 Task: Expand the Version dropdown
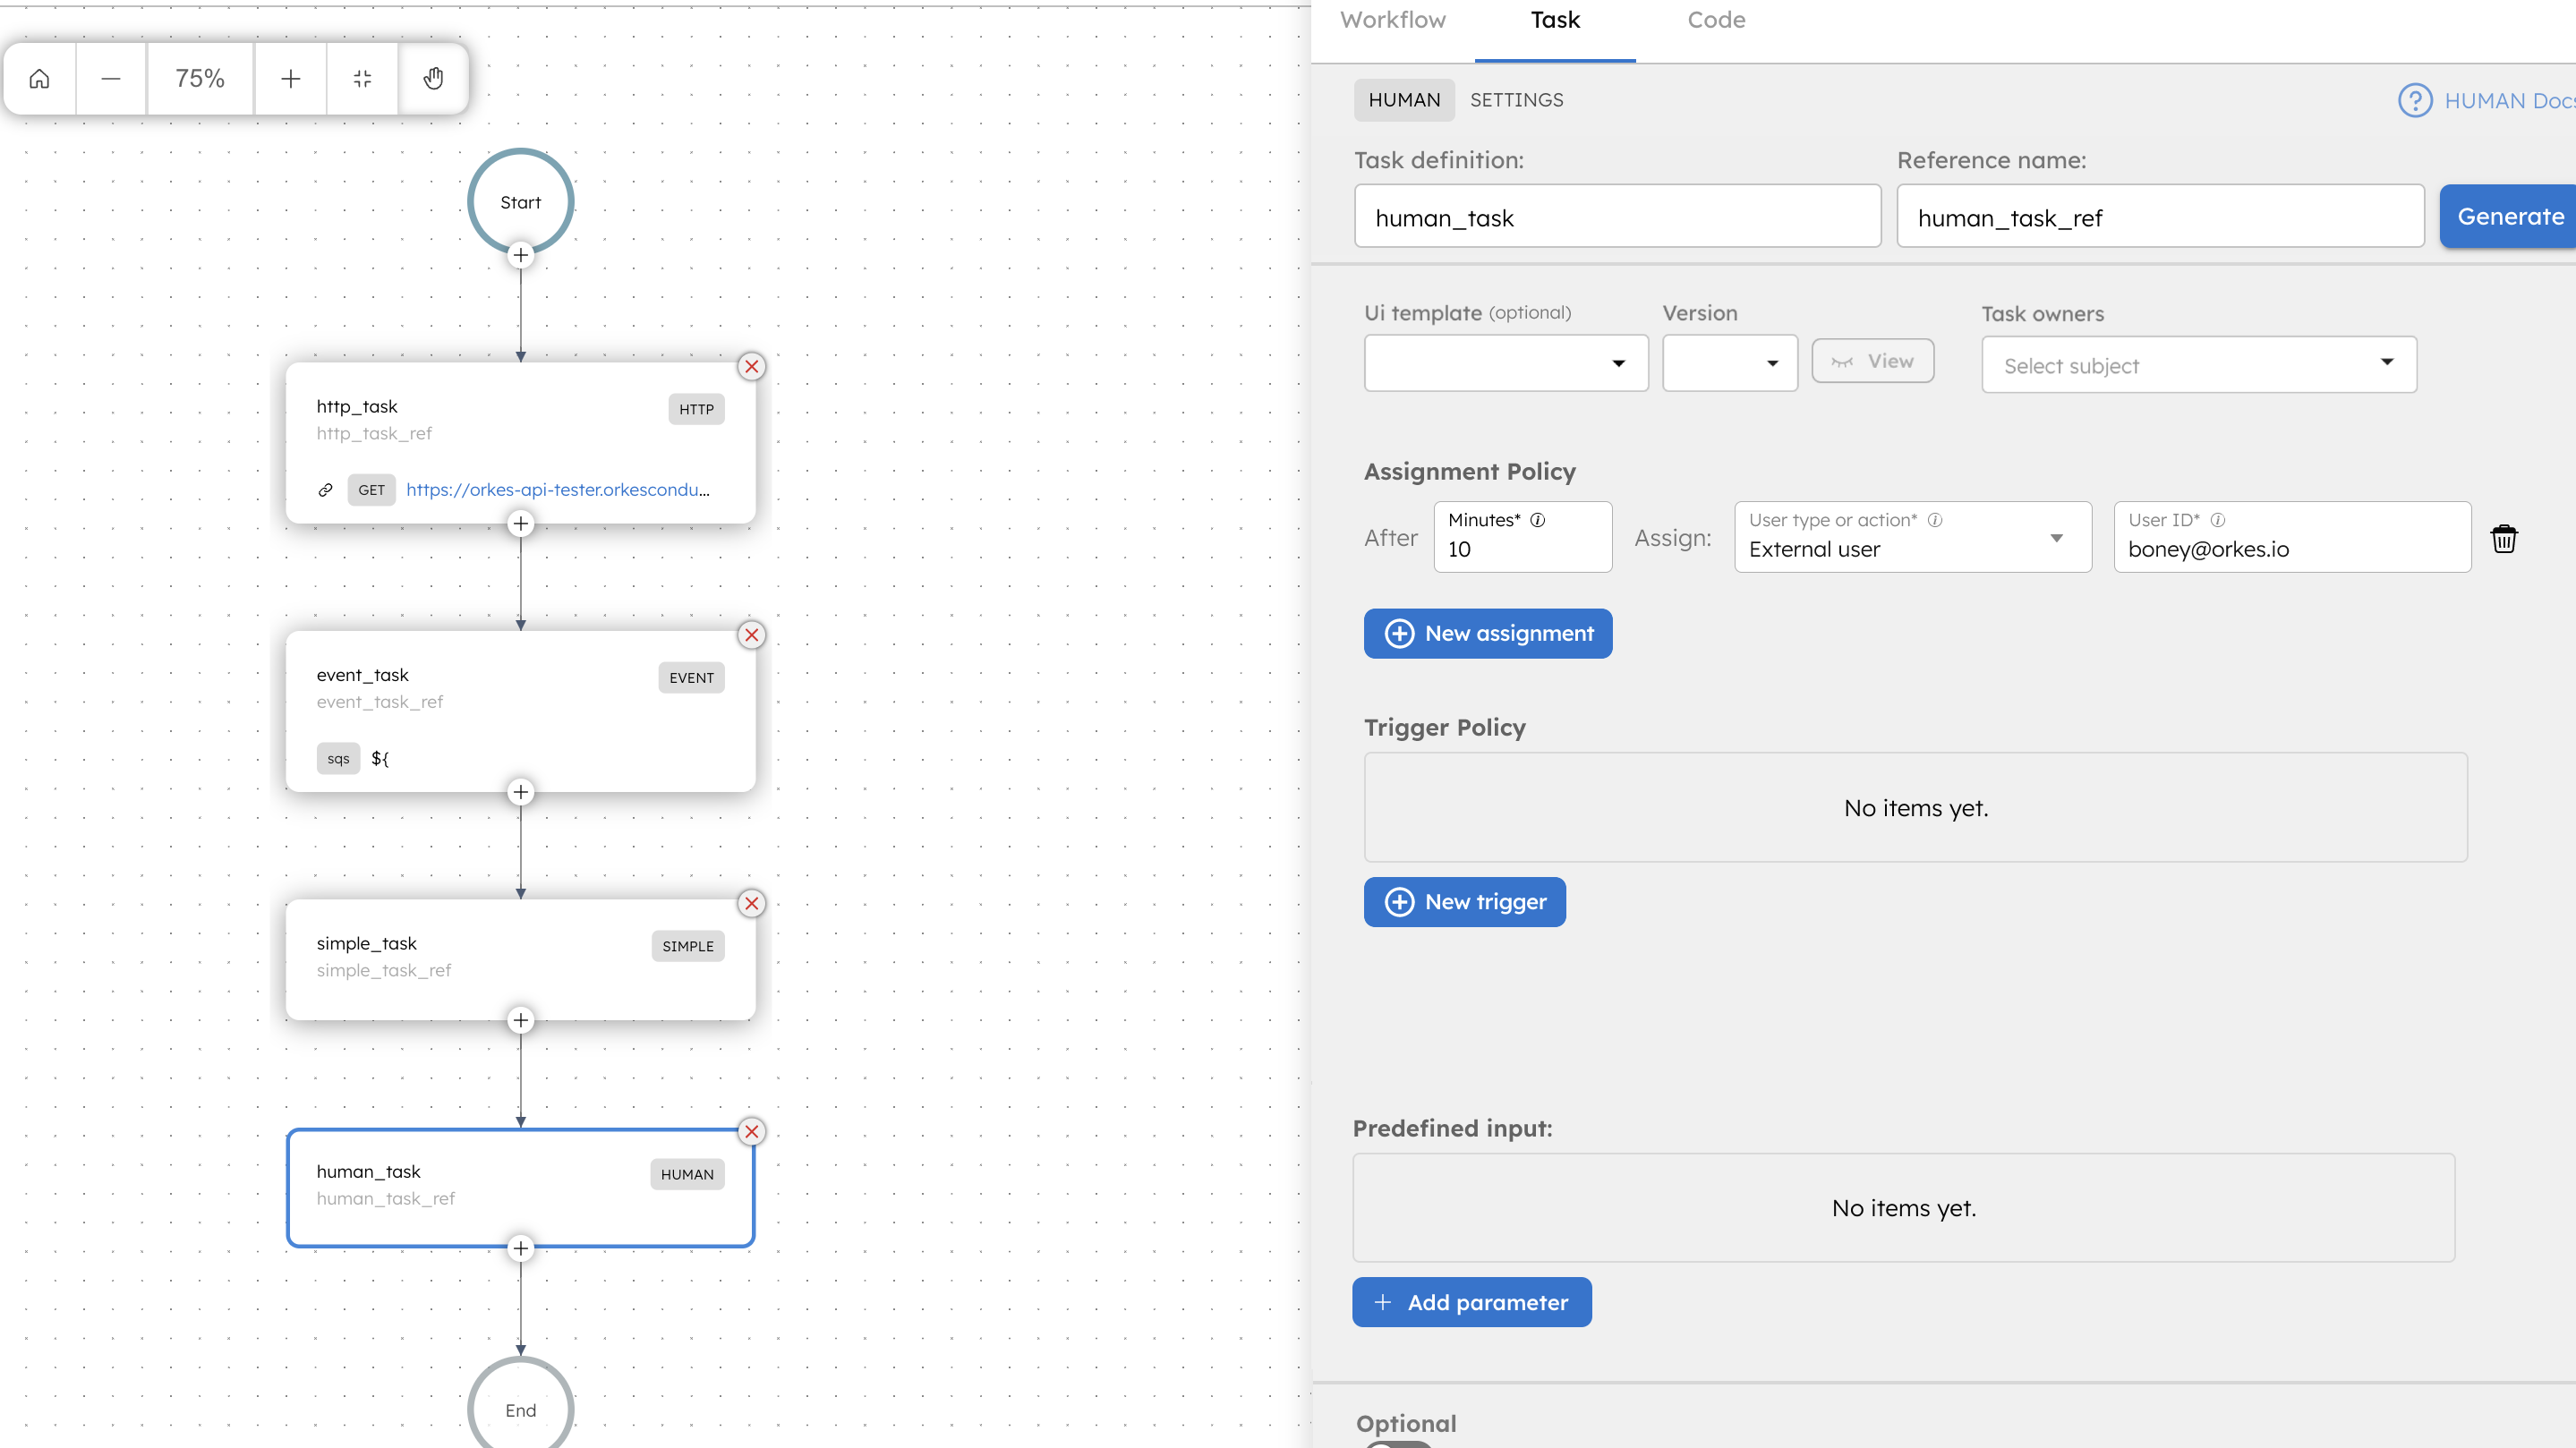[1729, 363]
